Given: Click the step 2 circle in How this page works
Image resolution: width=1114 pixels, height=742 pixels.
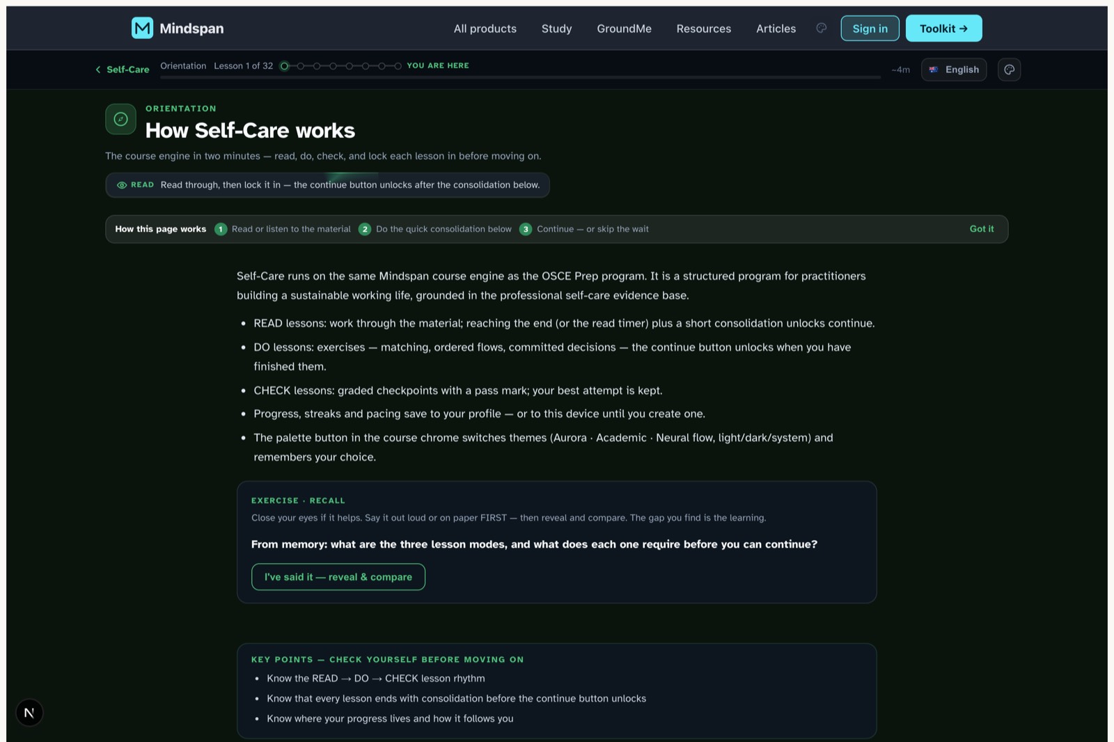Looking at the screenshot, I should coord(365,229).
